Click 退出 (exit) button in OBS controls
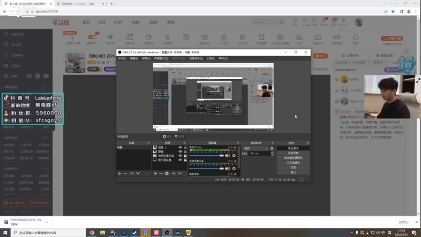421x237 pixels. click(x=293, y=172)
